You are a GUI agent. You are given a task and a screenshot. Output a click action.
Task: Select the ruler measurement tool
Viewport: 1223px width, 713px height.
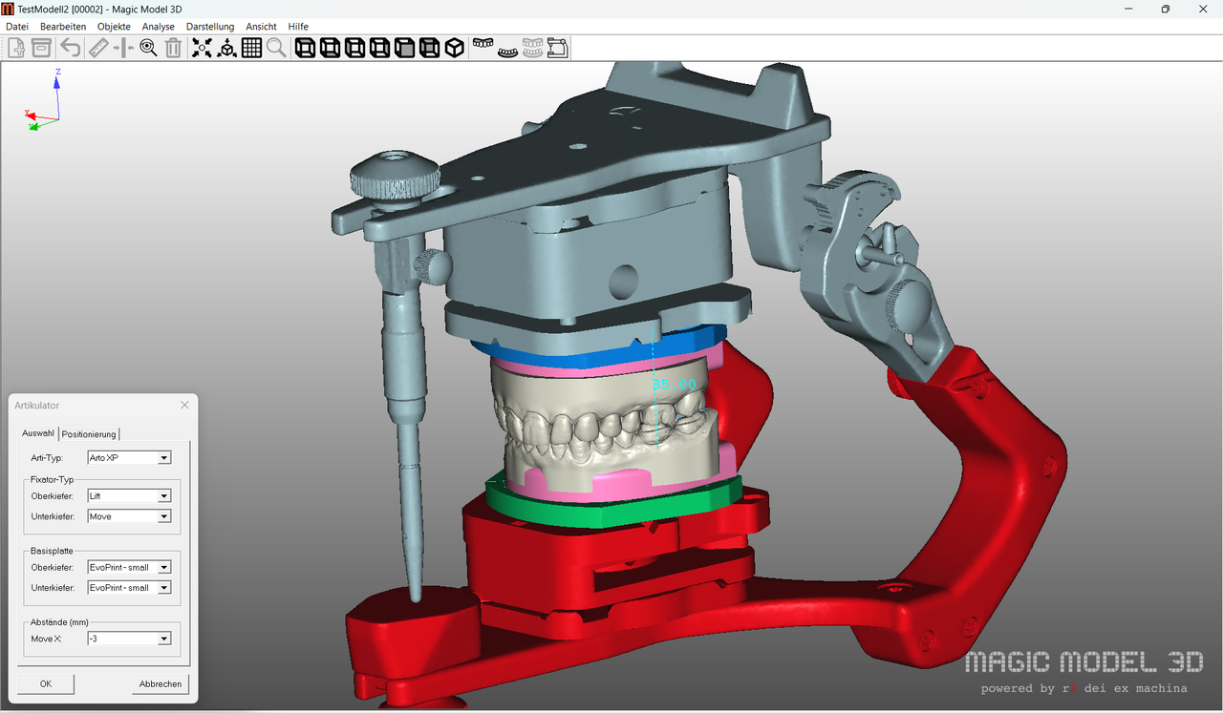[x=97, y=48]
